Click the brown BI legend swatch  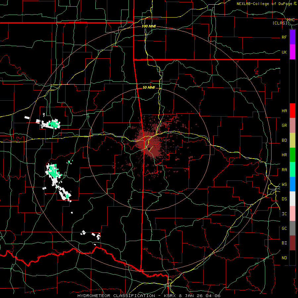(x=292, y=243)
